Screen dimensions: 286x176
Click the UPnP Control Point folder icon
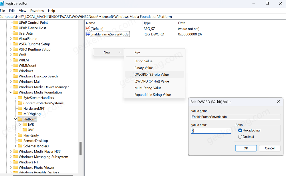click(x=16, y=22)
